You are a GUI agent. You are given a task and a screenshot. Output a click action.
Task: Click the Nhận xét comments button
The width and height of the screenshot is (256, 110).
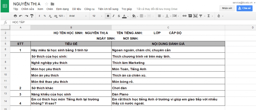[x=227, y=8]
